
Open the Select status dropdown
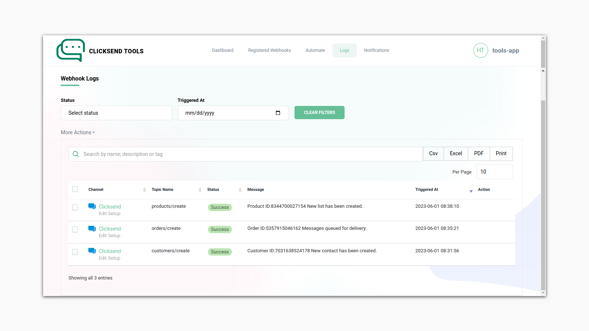[116, 113]
